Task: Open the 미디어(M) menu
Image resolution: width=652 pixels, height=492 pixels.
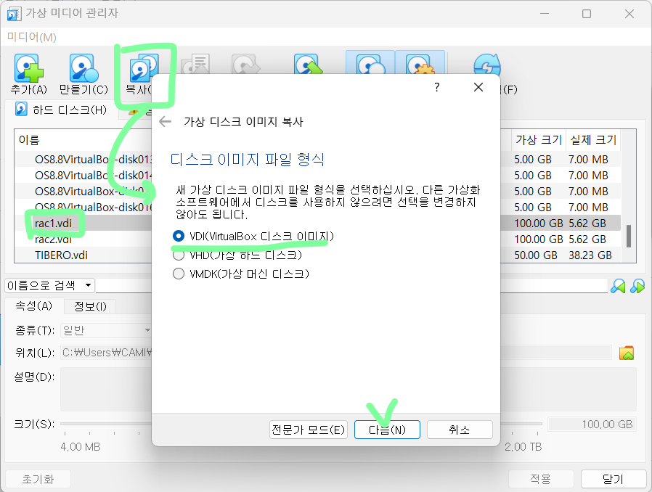Action: coord(32,38)
